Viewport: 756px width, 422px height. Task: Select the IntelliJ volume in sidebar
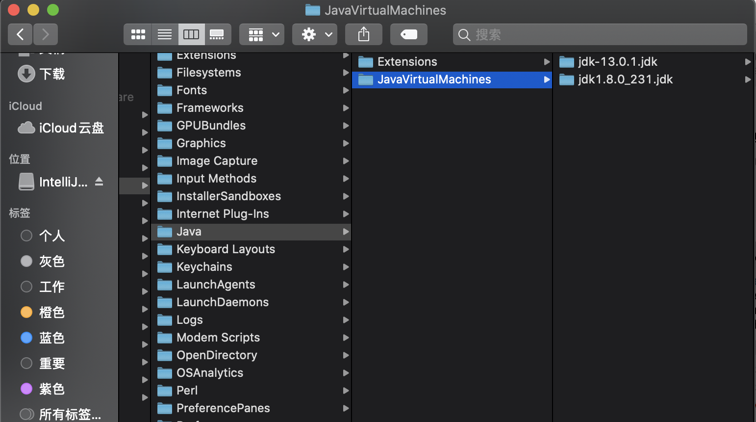[53, 182]
